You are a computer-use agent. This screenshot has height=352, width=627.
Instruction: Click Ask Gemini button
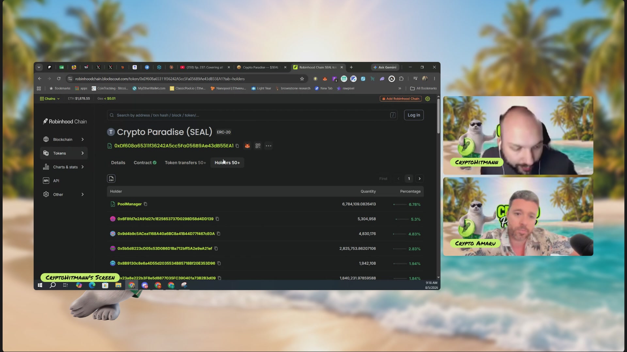click(385, 67)
